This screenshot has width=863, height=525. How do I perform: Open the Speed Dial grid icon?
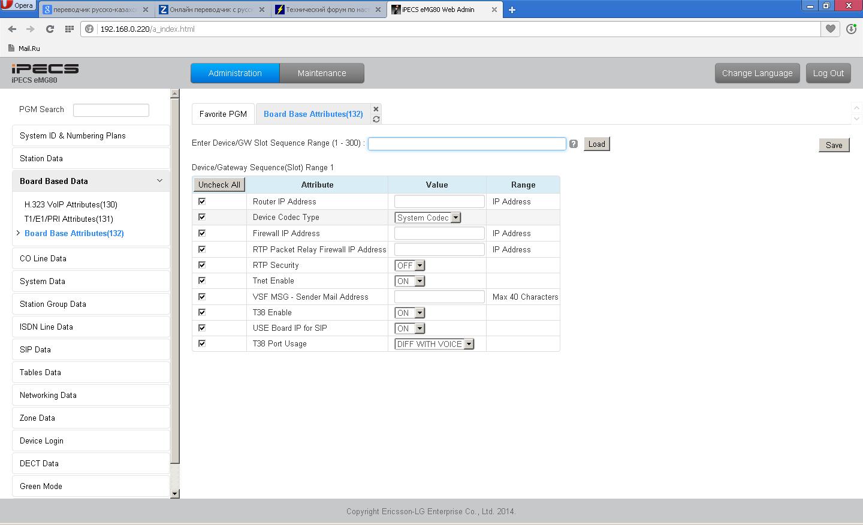tap(70, 29)
